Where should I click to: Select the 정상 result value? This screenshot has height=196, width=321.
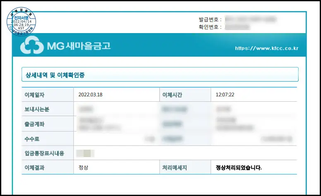point(83,167)
